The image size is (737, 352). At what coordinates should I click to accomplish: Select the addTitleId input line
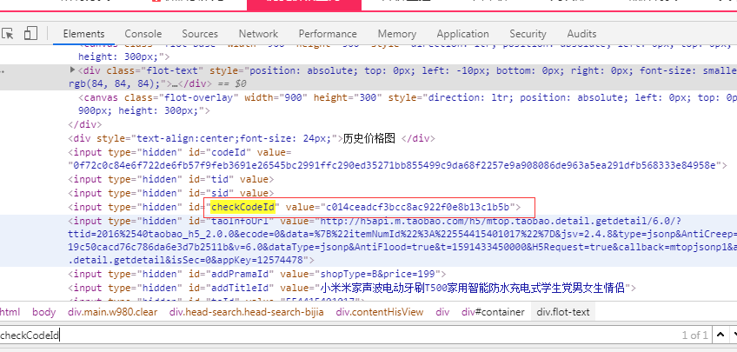[x=352, y=288]
